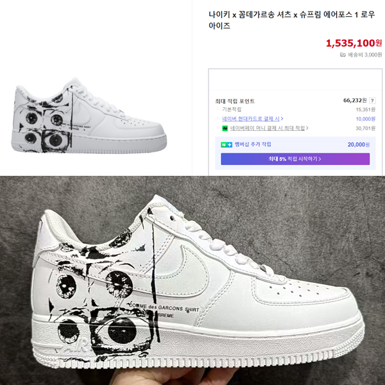
Task: Click the arrow on the 적립 시작하기 button
Action: (320, 159)
